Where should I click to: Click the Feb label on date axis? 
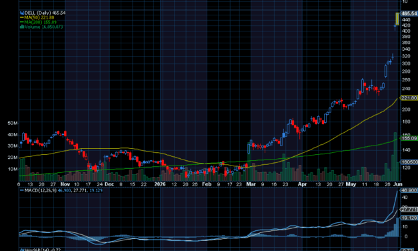[x=207, y=184]
